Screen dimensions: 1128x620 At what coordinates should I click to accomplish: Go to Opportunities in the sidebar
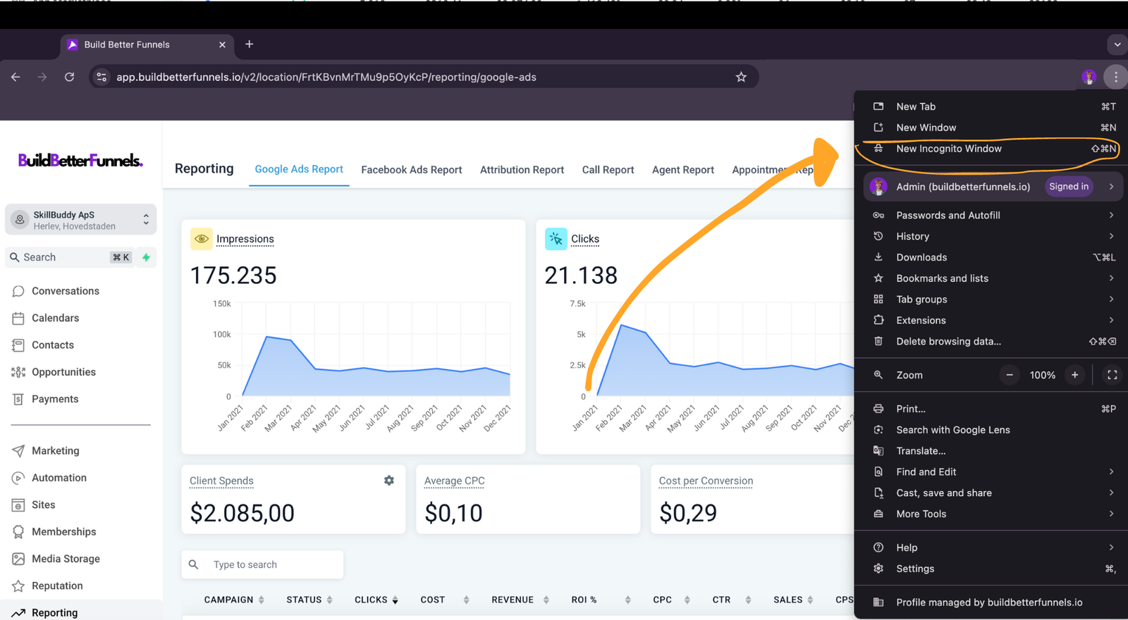(63, 372)
